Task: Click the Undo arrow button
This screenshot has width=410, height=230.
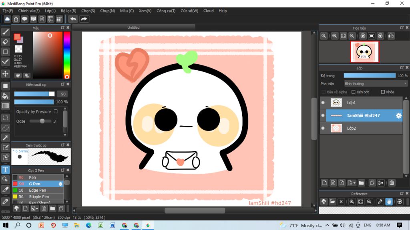Action: [73, 19]
